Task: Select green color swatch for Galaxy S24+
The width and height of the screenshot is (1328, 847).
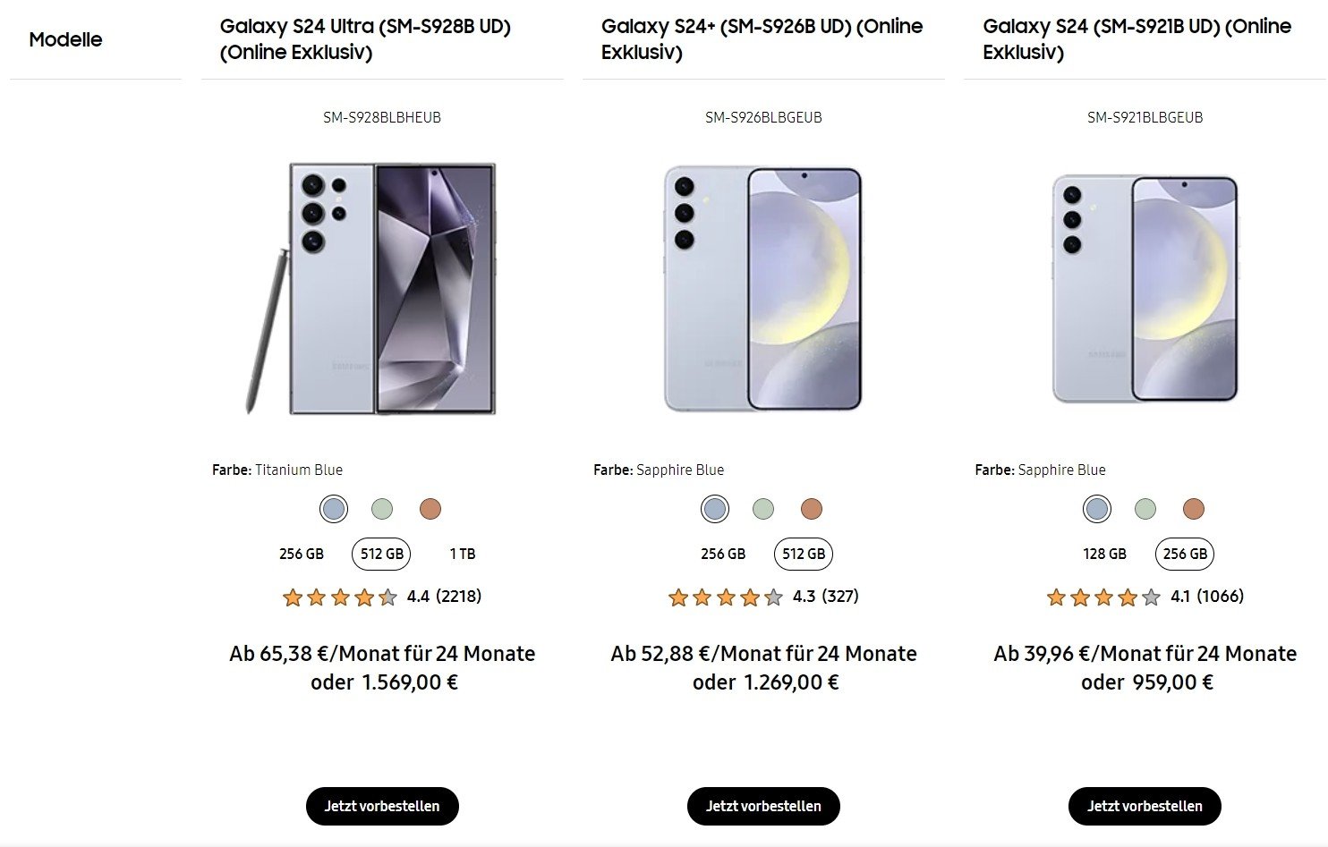Action: click(763, 509)
